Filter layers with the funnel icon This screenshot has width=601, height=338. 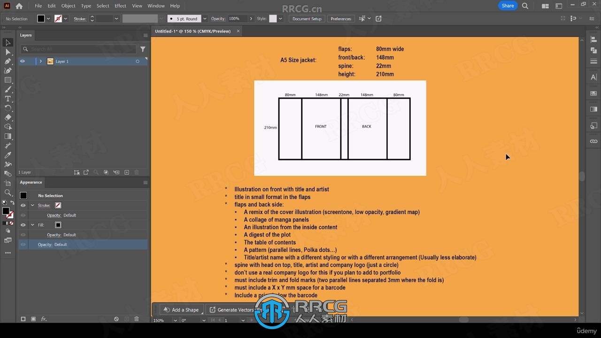143,49
